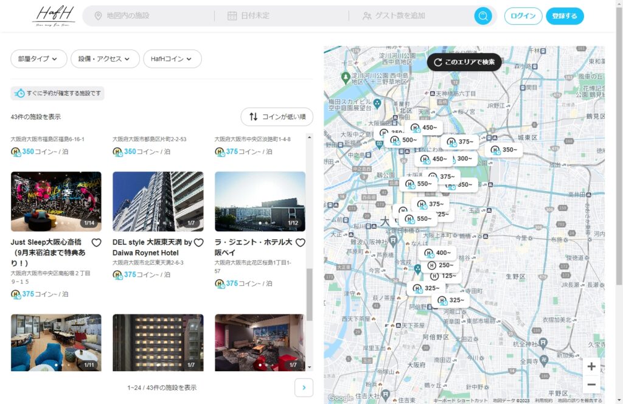Click the 日付未定 date field
The height and width of the screenshot is (404, 623).
point(281,16)
